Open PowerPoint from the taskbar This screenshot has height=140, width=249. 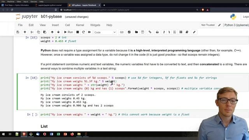click(x=65, y=134)
